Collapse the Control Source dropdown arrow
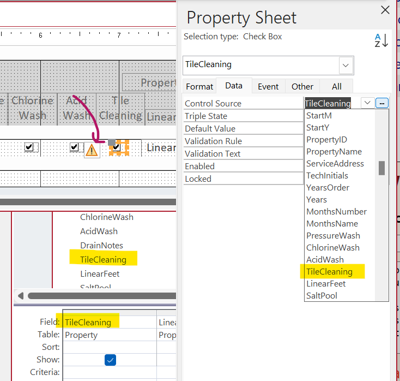 pos(367,103)
